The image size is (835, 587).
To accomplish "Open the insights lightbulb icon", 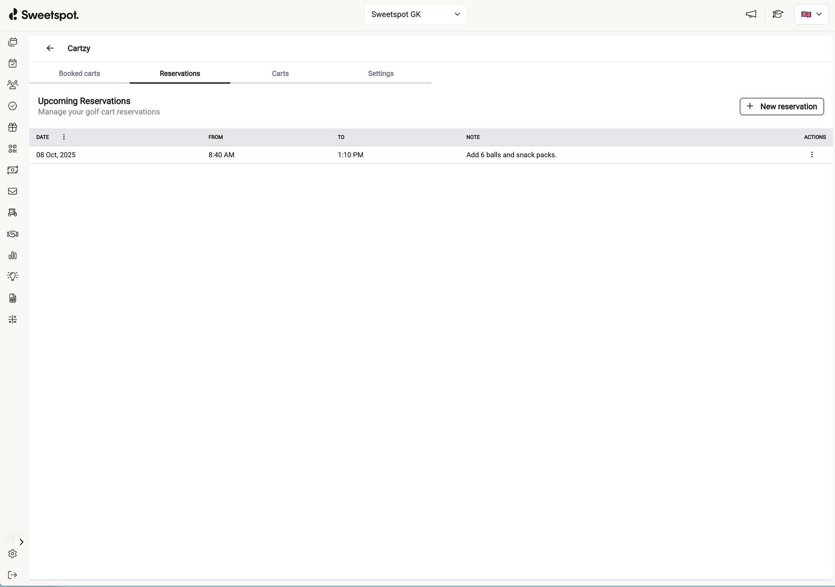I will [13, 276].
